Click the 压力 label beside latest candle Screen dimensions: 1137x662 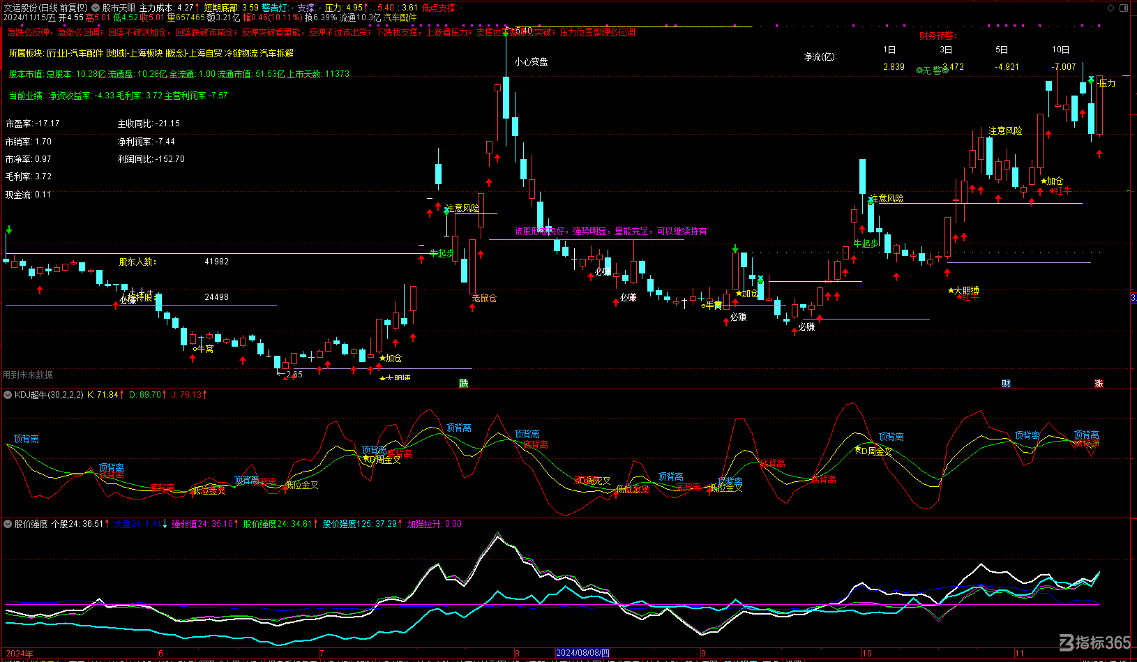click(x=1107, y=83)
